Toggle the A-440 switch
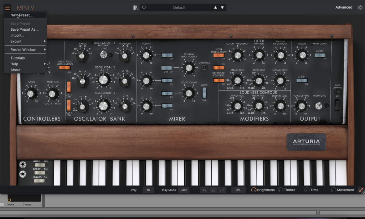 point(302,80)
